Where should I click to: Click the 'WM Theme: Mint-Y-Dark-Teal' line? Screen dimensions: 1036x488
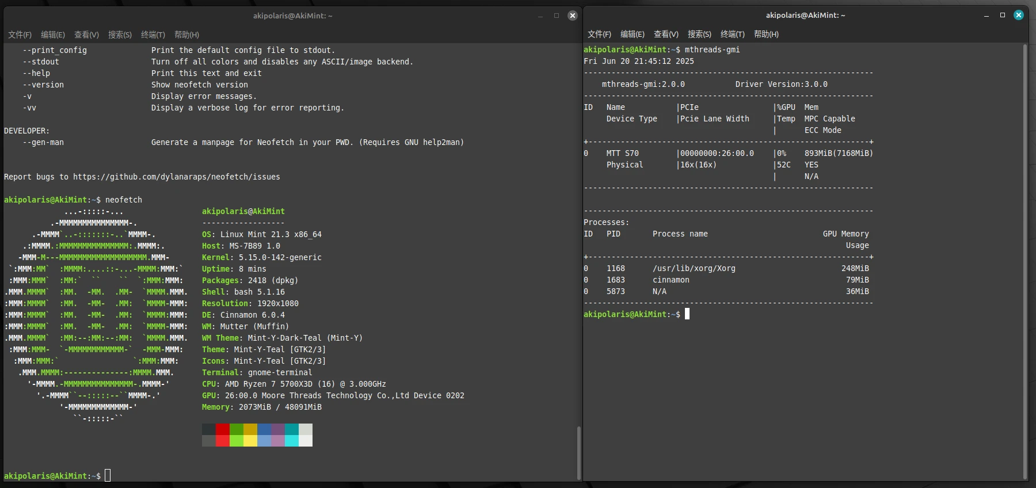283,338
